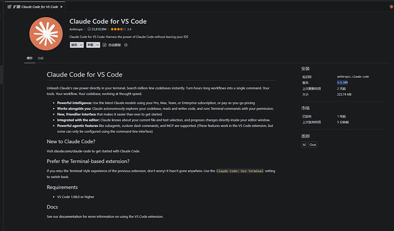The width and height of the screenshot is (394, 231).
Task: Click the highlighted version number 2.1.185
Action: point(342,82)
